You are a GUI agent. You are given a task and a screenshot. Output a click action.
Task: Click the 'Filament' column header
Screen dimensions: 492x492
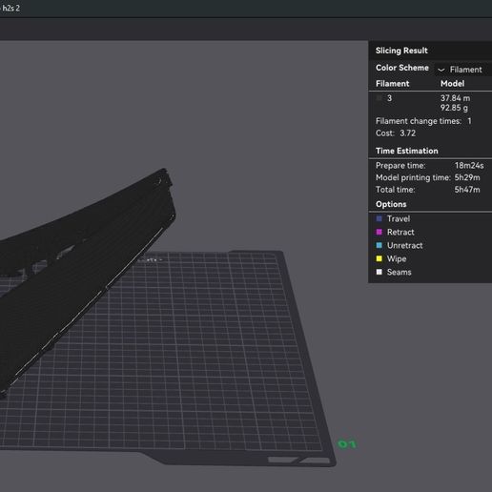pos(392,84)
